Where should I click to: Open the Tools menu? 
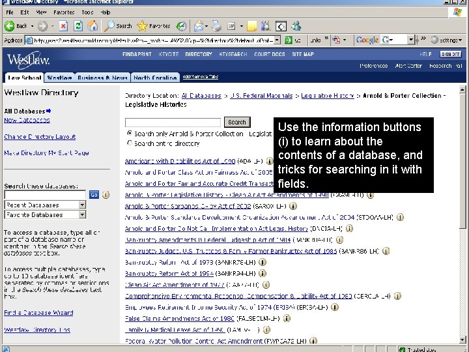pyautogui.click(x=87, y=12)
